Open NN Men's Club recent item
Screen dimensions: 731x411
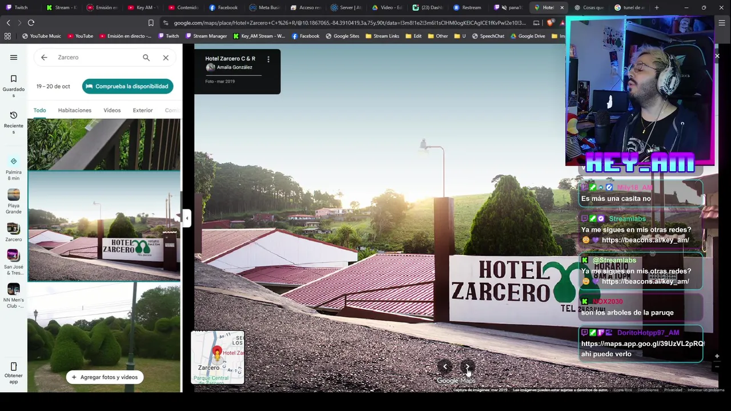point(14,295)
